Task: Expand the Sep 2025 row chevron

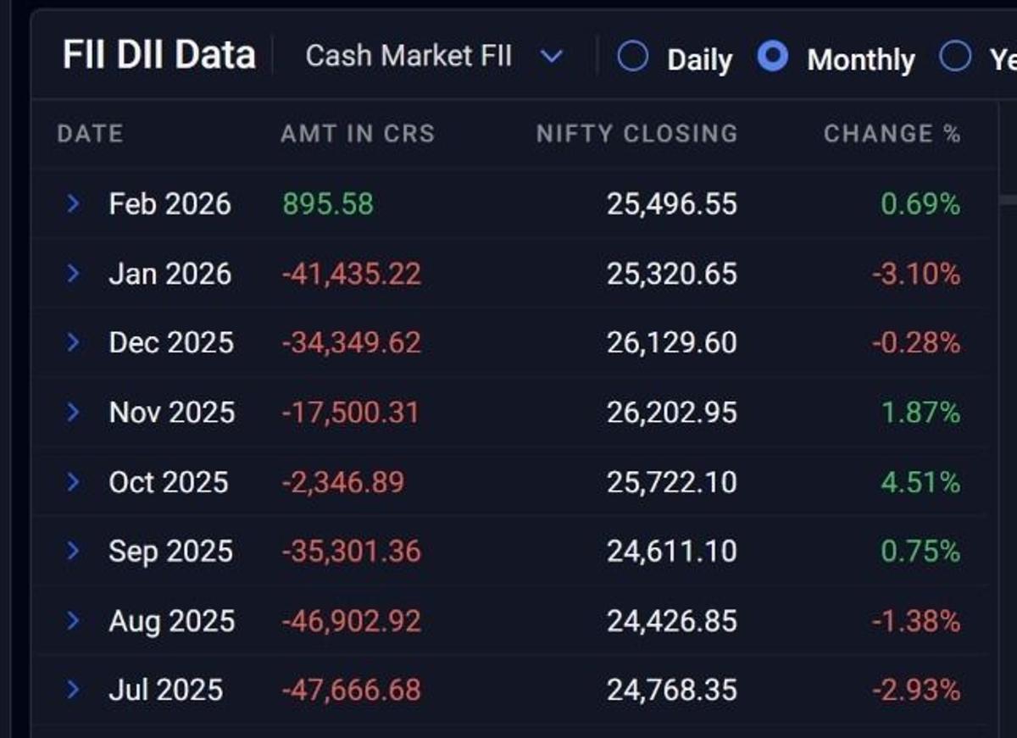Action: [75, 551]
